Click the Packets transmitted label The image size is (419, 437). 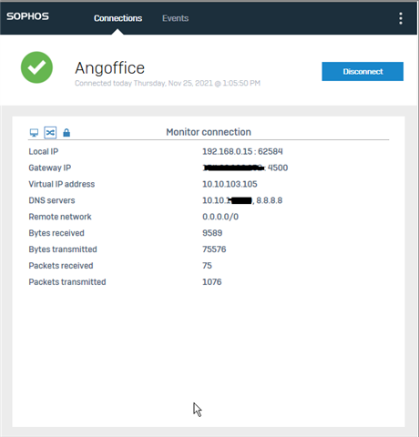(x=67, y=282)
